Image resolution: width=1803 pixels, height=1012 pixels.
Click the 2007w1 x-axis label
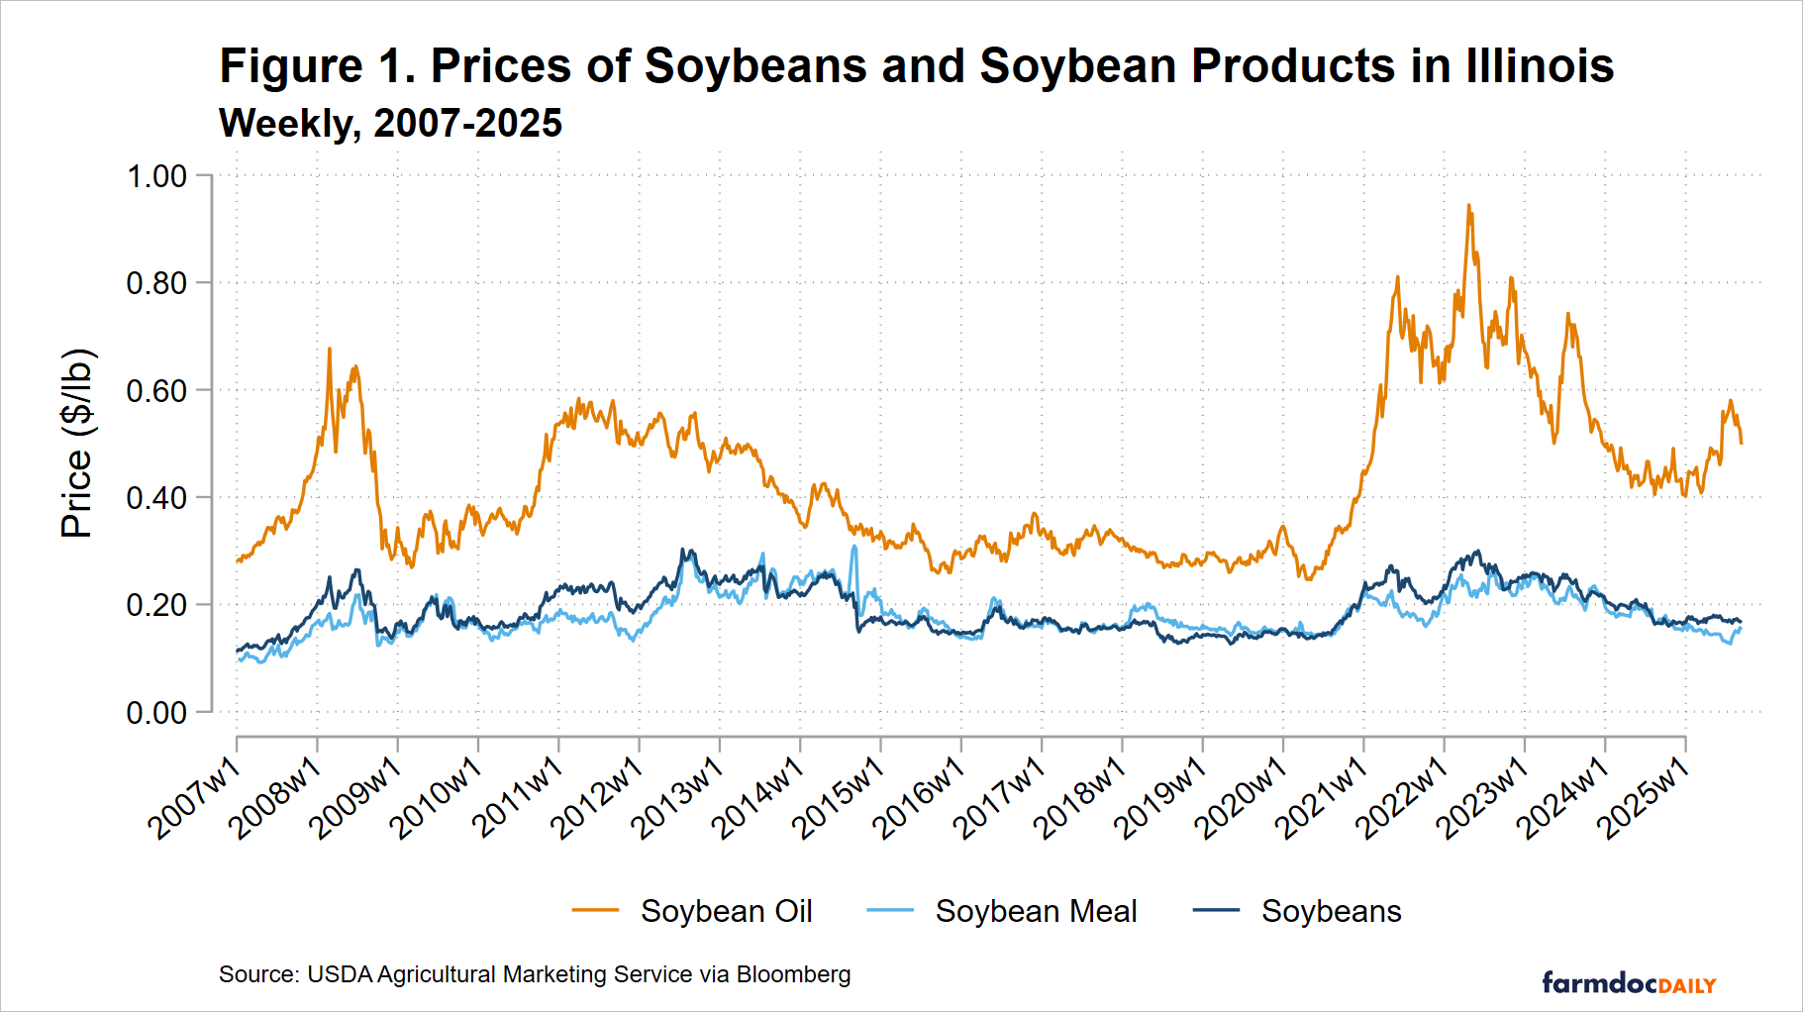(x=196, y=795)
